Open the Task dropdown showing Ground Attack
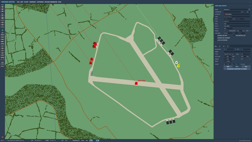Screen dimensions: 252x142 point(237,17)
